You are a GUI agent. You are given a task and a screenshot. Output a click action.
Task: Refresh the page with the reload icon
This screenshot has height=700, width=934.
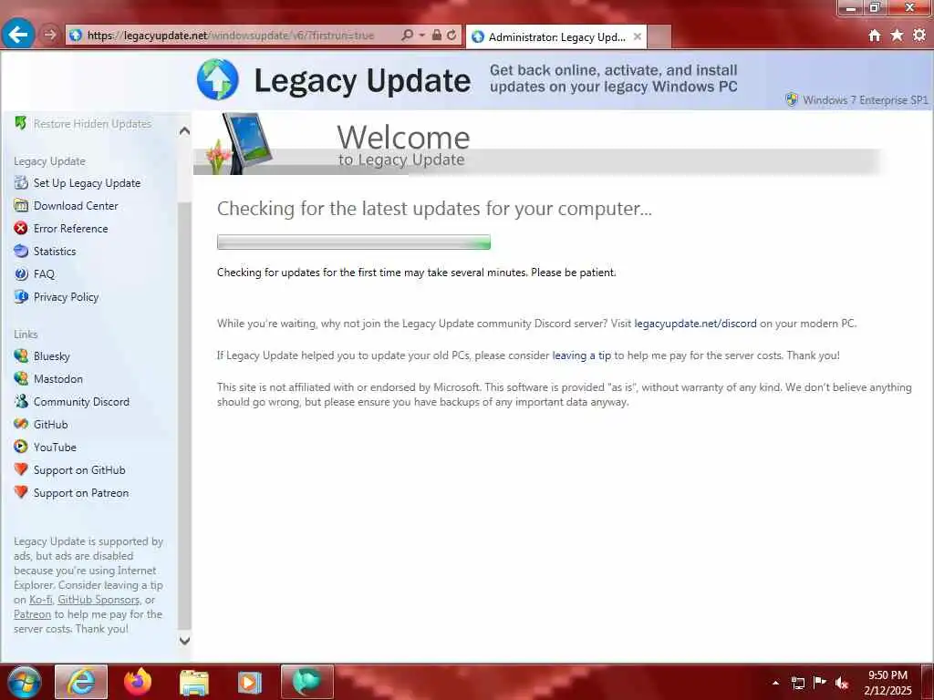point(452,36)
